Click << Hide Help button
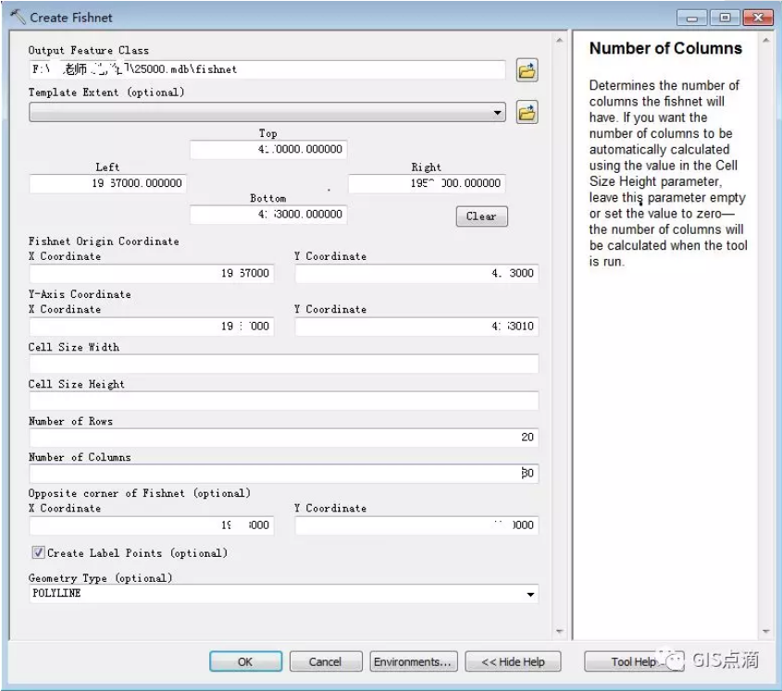Viewport: 782px width, 691px height. click(x=513, y=661)
